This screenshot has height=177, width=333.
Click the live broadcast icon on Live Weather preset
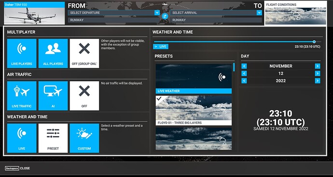(222, 77)
